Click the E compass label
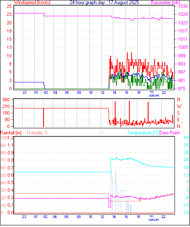This screenshot has width=190, height=227. 178,119
